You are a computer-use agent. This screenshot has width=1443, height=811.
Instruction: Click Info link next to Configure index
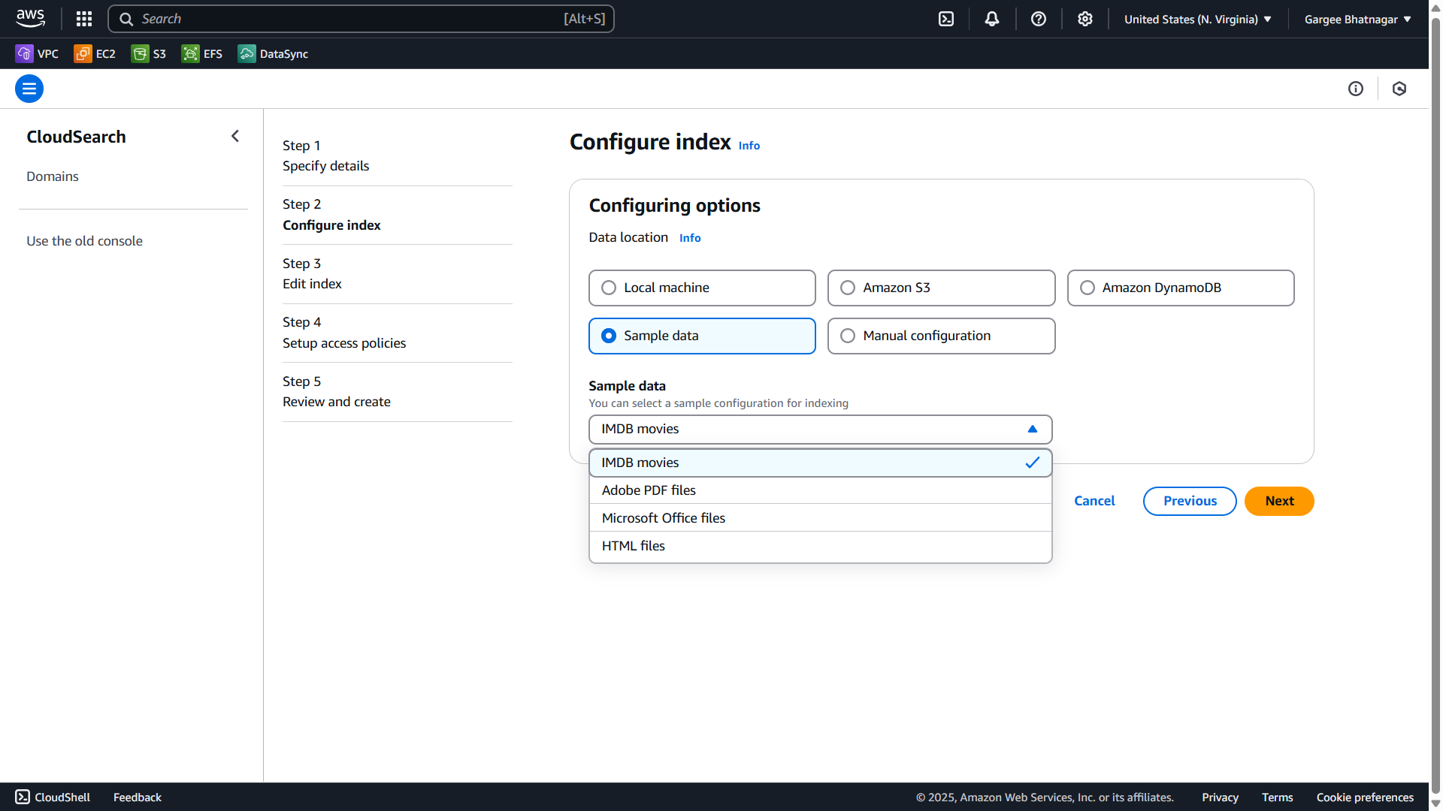749,146
